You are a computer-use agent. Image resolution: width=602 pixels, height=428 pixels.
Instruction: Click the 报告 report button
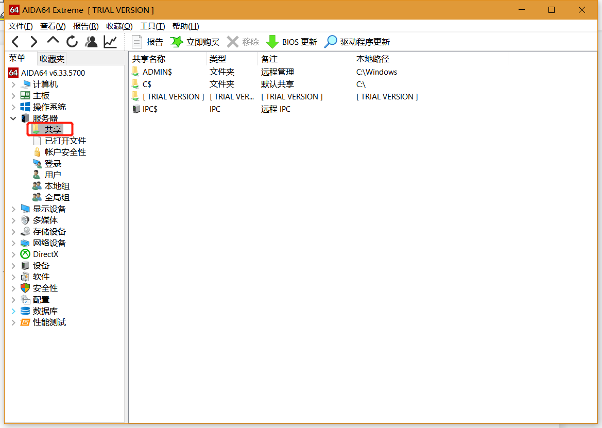point(147,42)
